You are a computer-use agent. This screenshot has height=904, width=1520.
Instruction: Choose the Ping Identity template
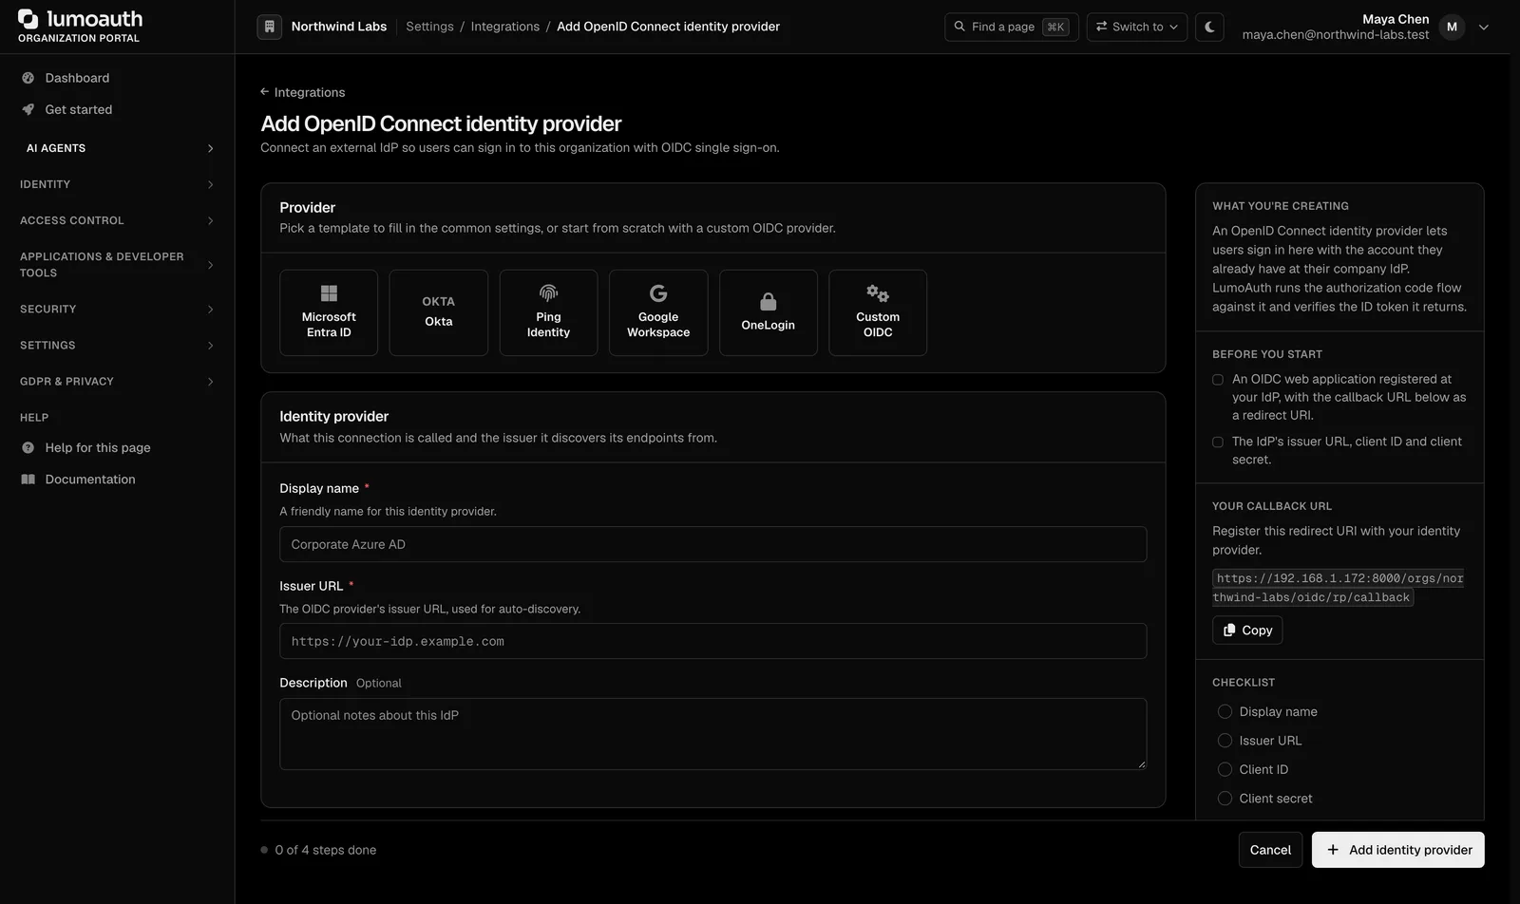coord(548,312)
